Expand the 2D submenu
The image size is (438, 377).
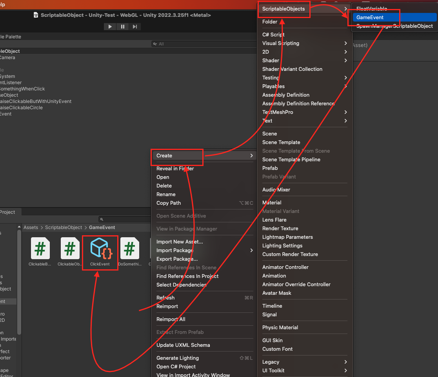coord(304,52)
